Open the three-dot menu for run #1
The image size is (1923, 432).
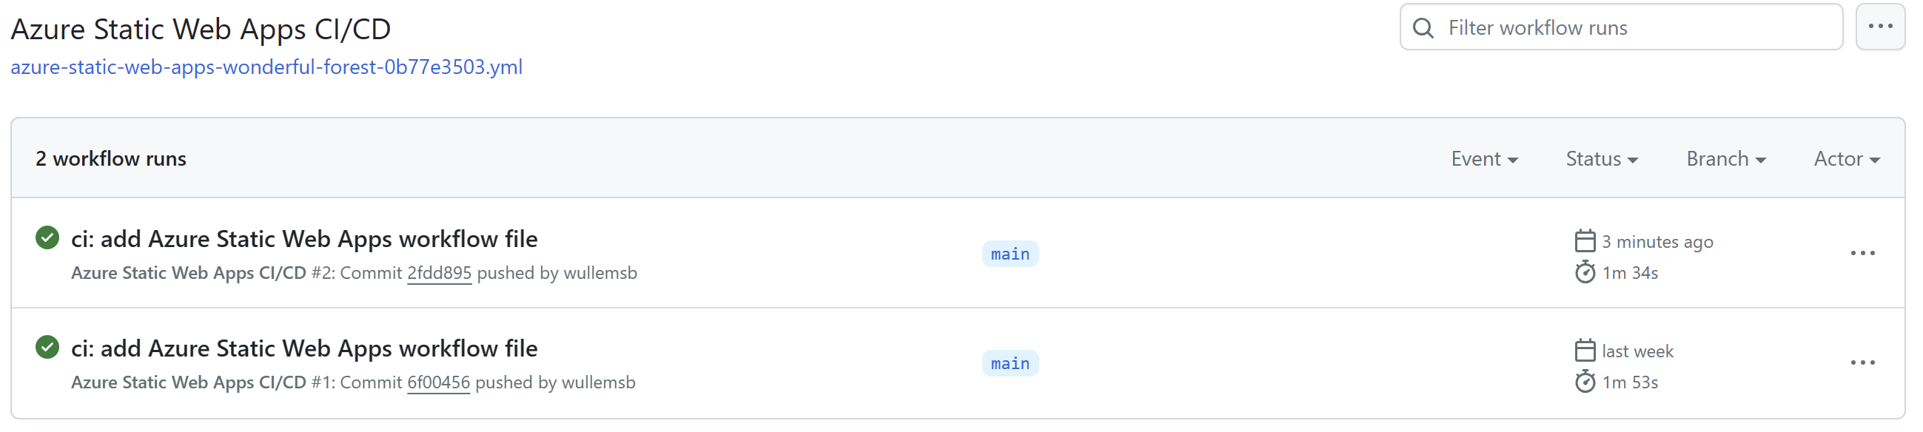[x=1862, y=363]
